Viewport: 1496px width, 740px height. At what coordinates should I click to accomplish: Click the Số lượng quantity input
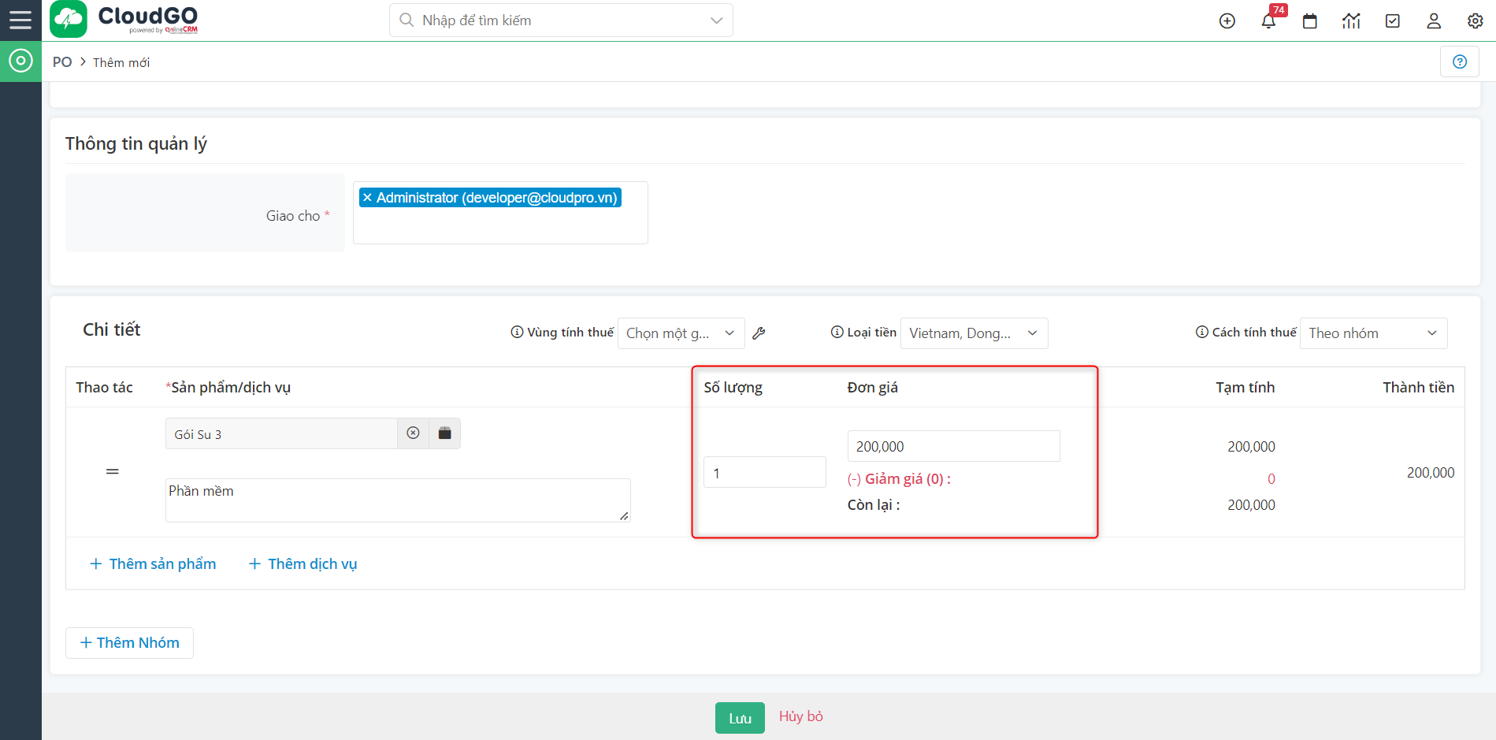pos(763,473)
